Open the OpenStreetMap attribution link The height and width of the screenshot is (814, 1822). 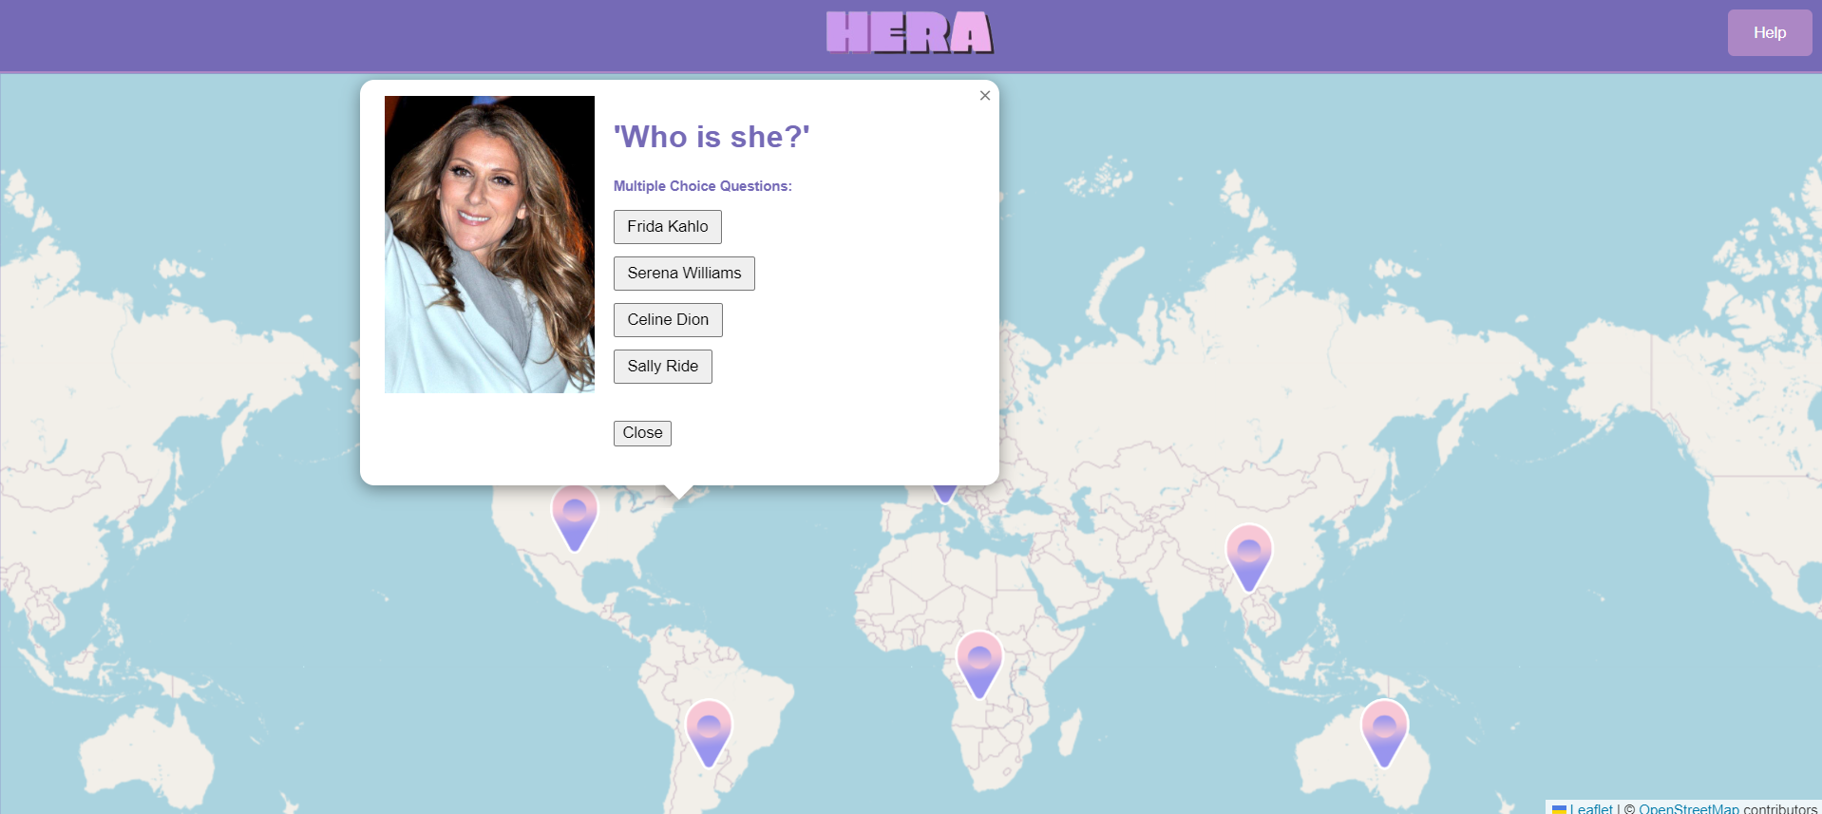pyautogui.click(x=1688, y=808)
